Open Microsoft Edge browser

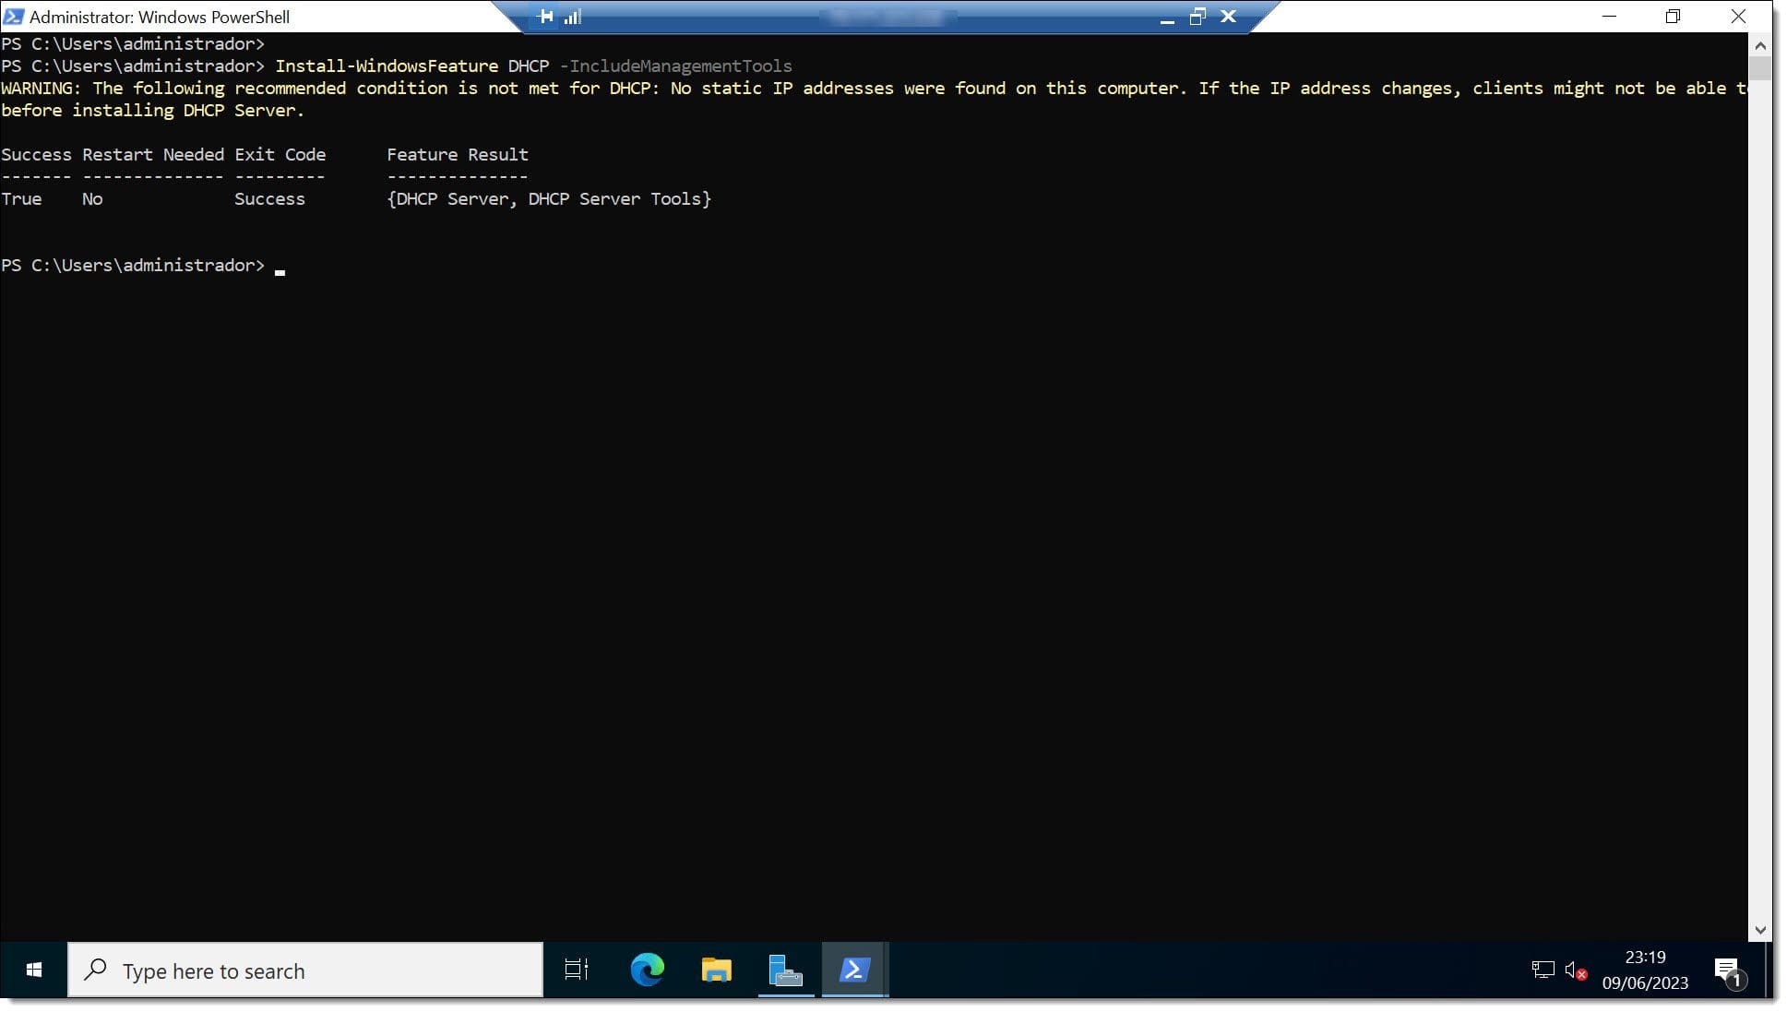click(647, 970)
